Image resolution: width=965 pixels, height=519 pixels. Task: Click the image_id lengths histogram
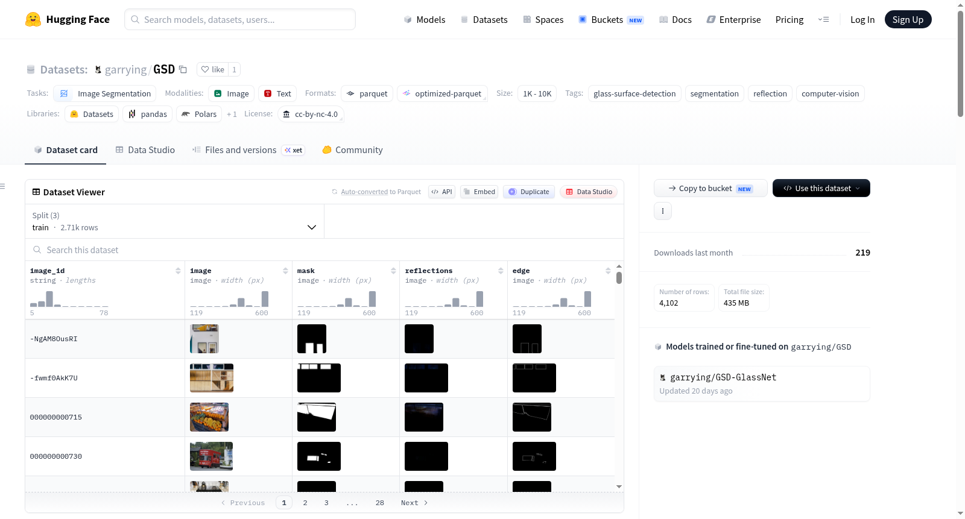click(x=69, y=299)
